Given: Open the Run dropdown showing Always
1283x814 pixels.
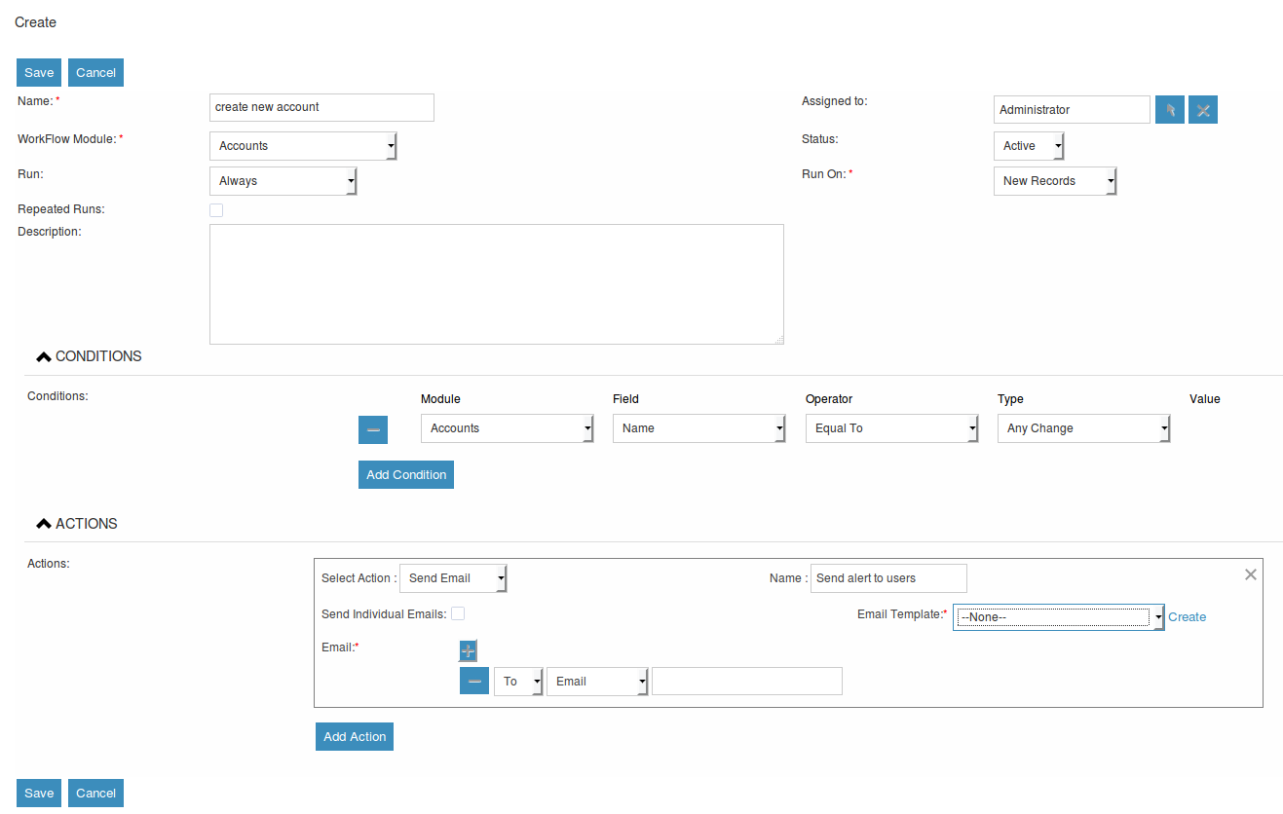Looking at the screenshot, I should coord(283,181).
